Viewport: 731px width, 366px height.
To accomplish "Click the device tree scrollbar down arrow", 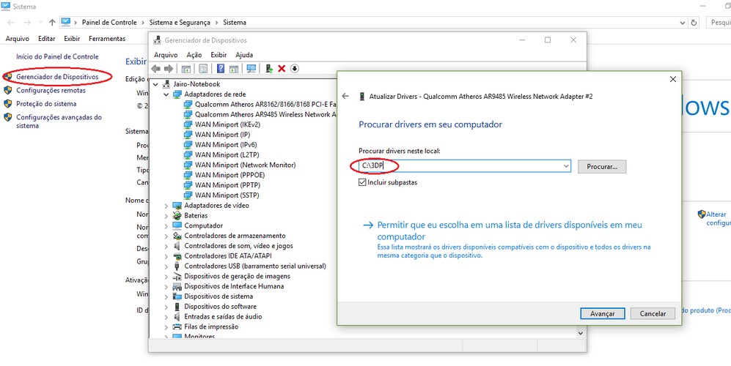I will coord(581,333).
